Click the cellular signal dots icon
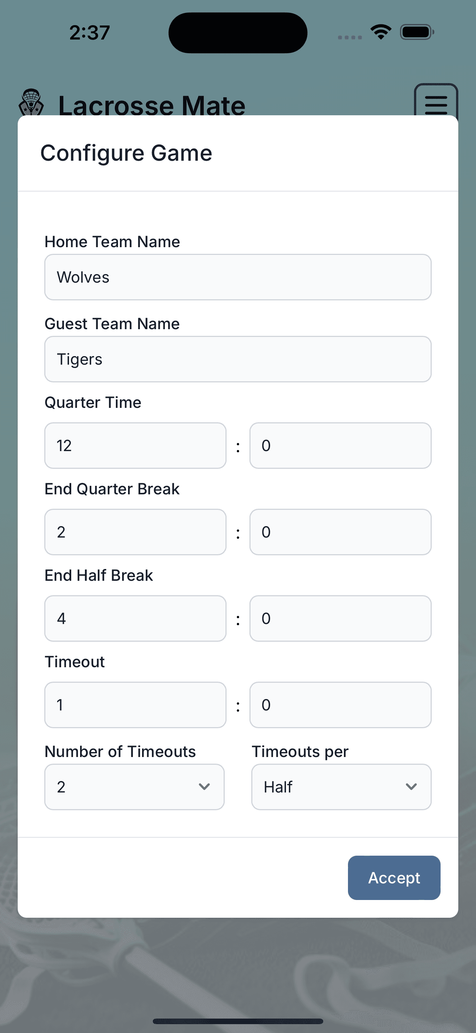476x1033 pixels. (x=349, y=36)
